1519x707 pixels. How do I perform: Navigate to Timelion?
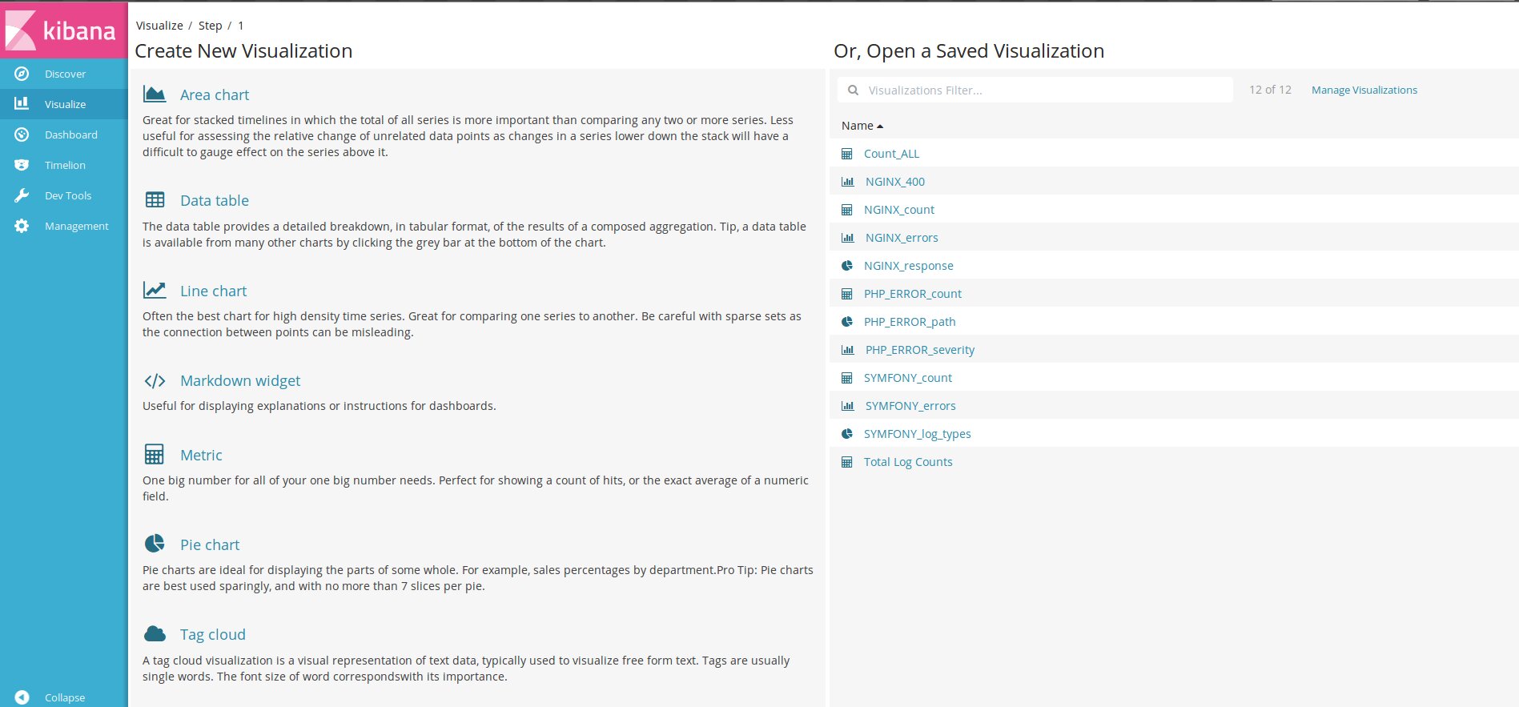[x=64, y=165]
